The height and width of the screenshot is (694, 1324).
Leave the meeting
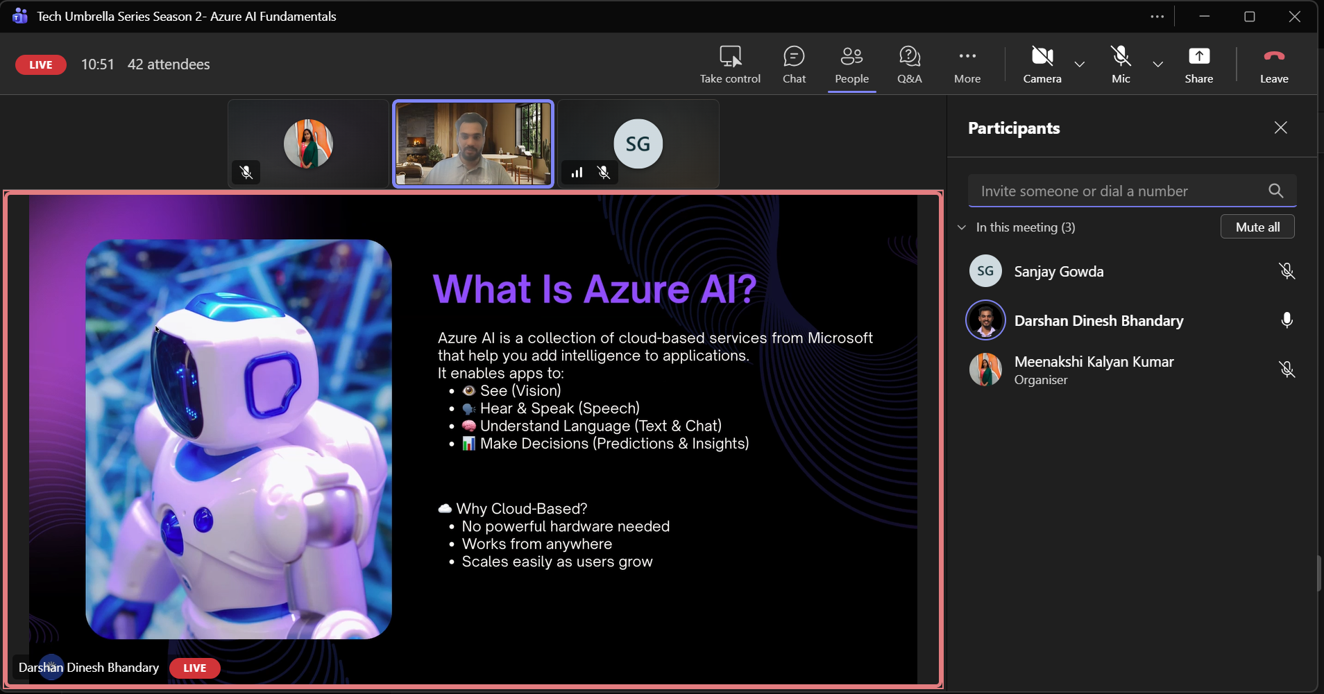tap(1274, 64)
